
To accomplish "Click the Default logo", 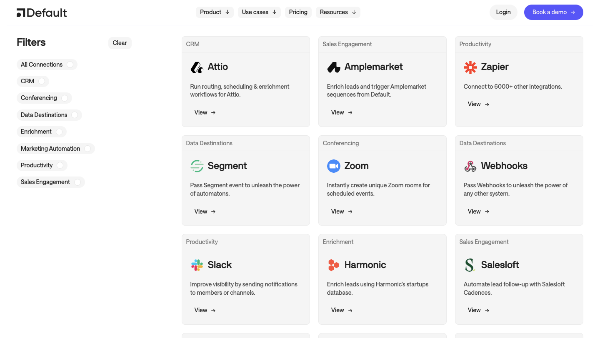I will click(42, 12).
